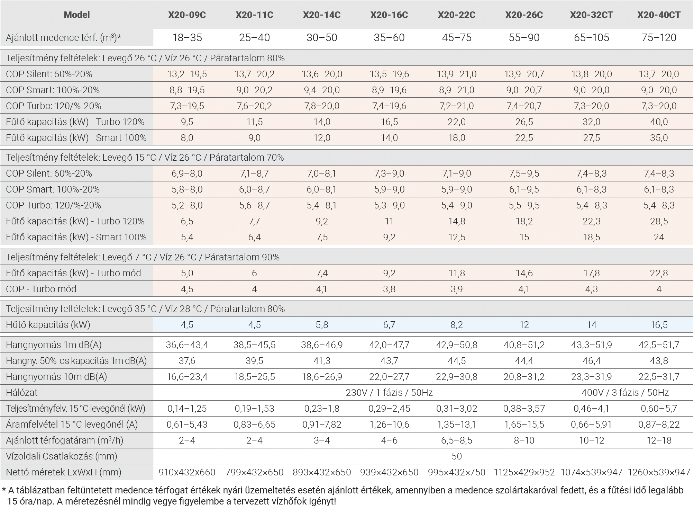Select the X20-22C column header
The width and height of the screenshot is (694, 509).
click(x=456, y=15)
